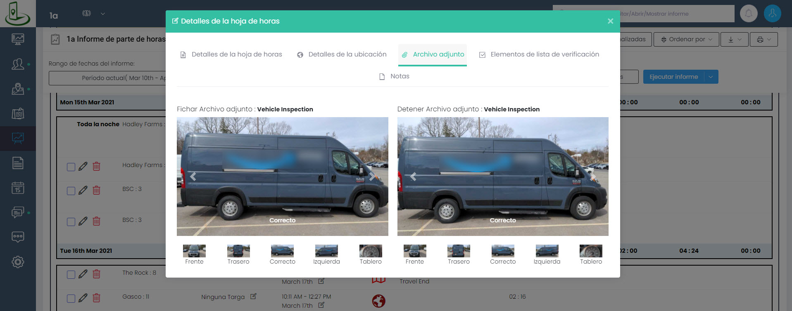Open the document sidebar icon
This screenshot has height=311, width=792.
(18, 163)
